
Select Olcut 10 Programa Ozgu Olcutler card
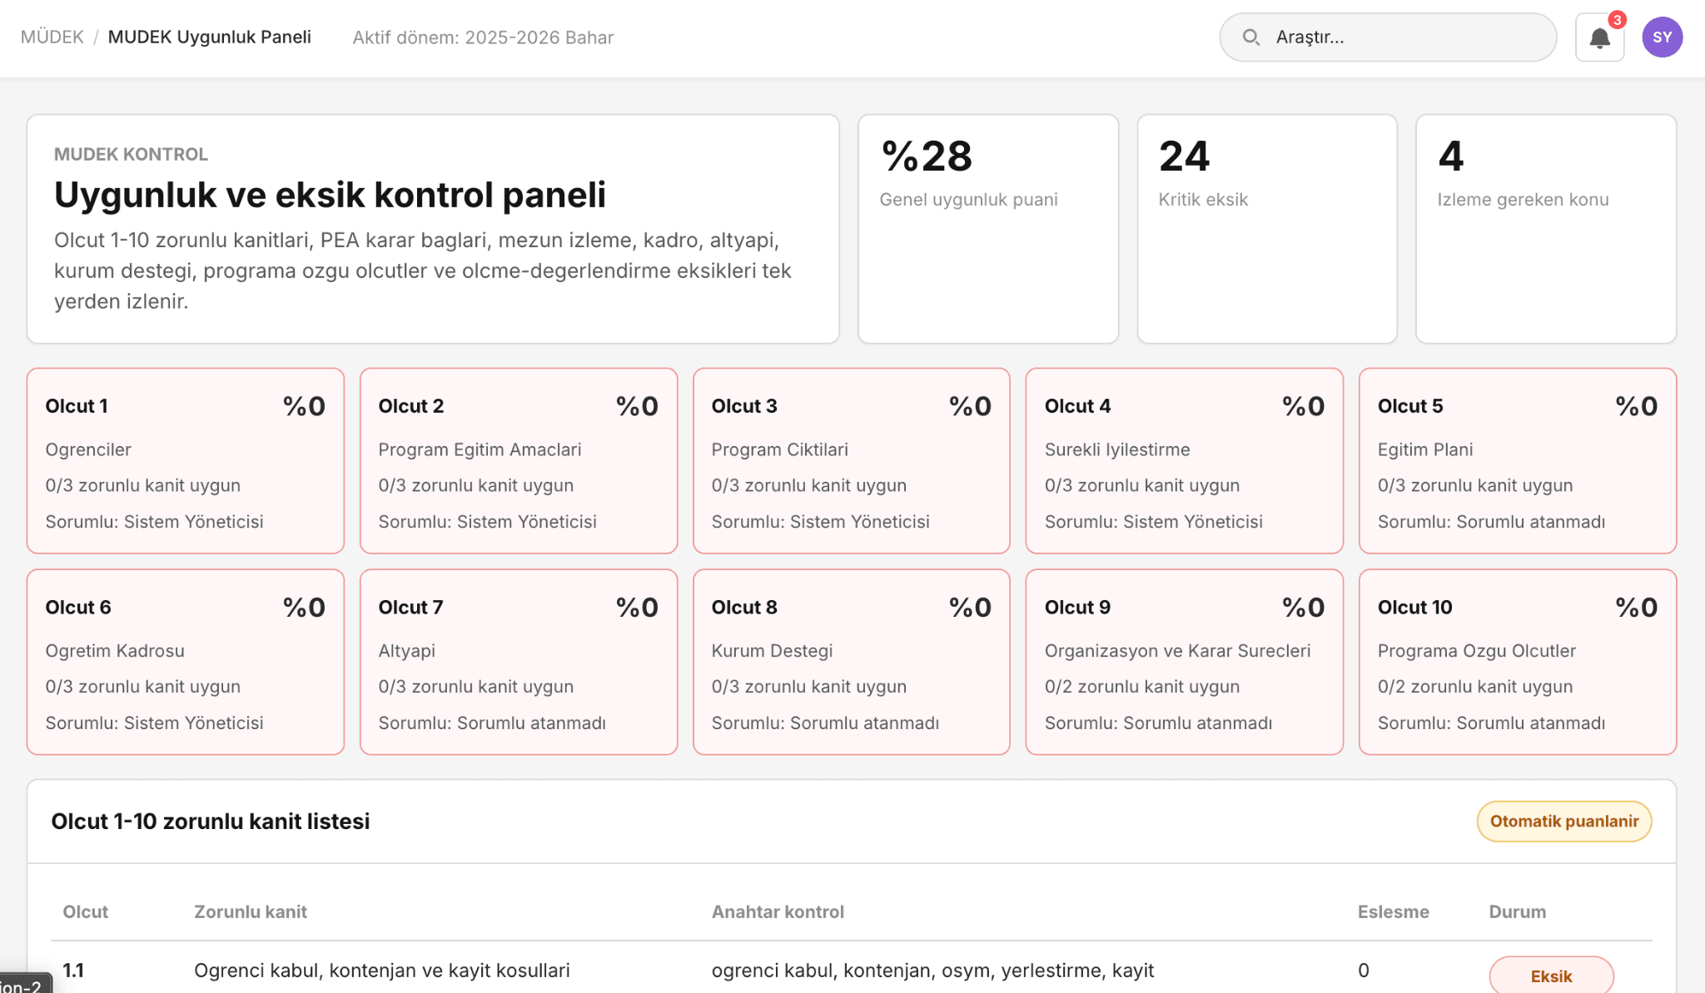coord(1517,662)
